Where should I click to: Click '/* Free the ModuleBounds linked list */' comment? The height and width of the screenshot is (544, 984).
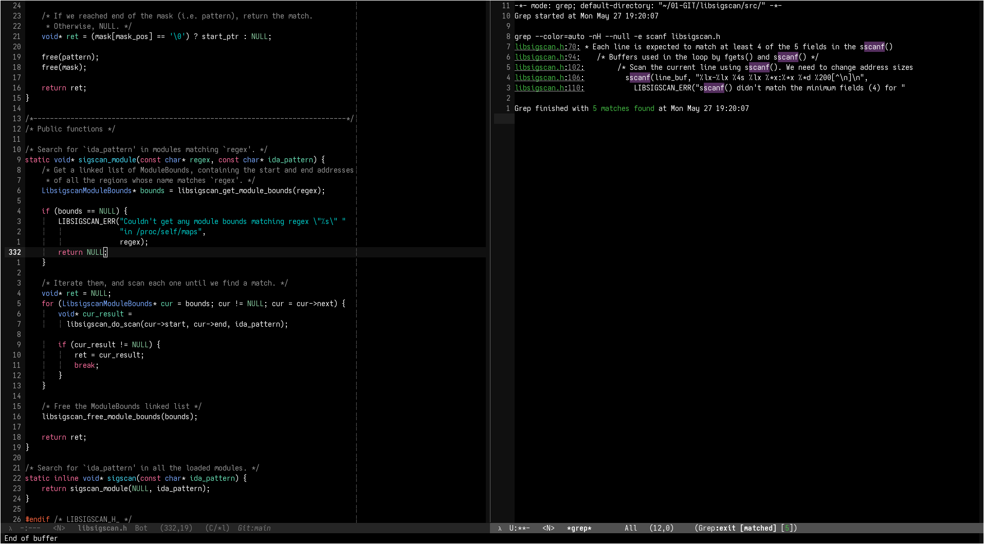point(122,406)
